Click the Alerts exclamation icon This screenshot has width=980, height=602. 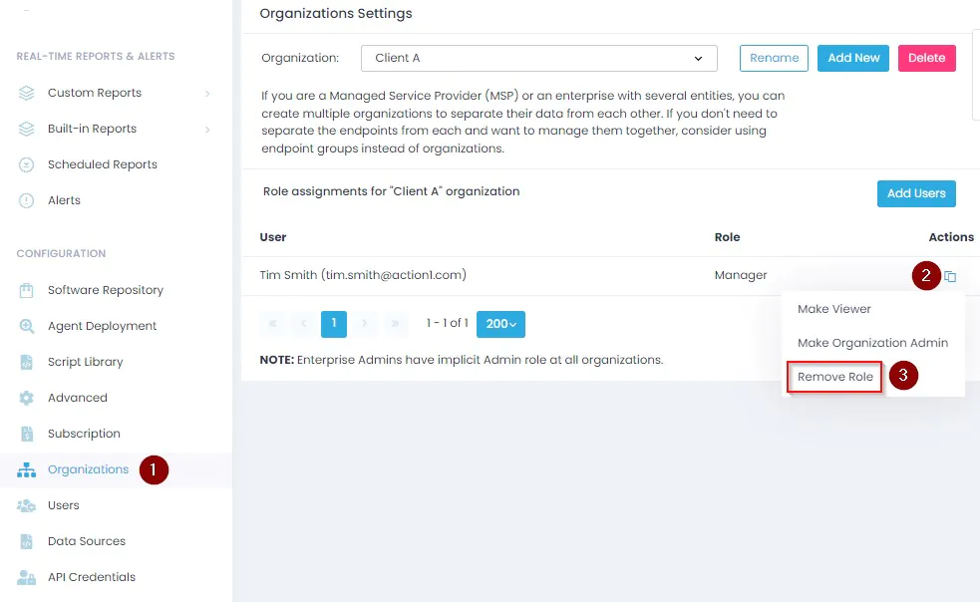26,200
